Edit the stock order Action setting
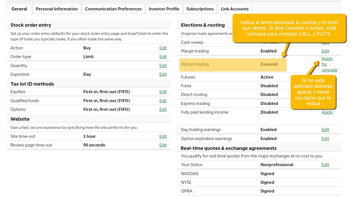The width and height of the screenshot is (351, 197). [x=163, y=48]
